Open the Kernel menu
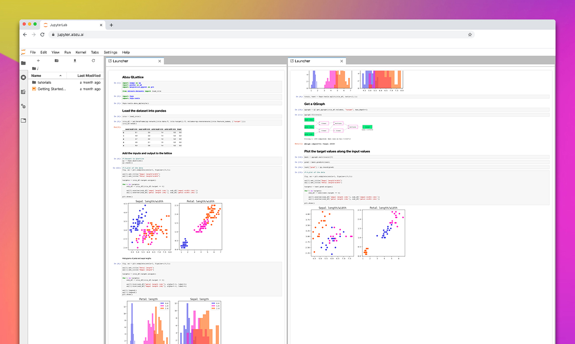 [81, 53]
